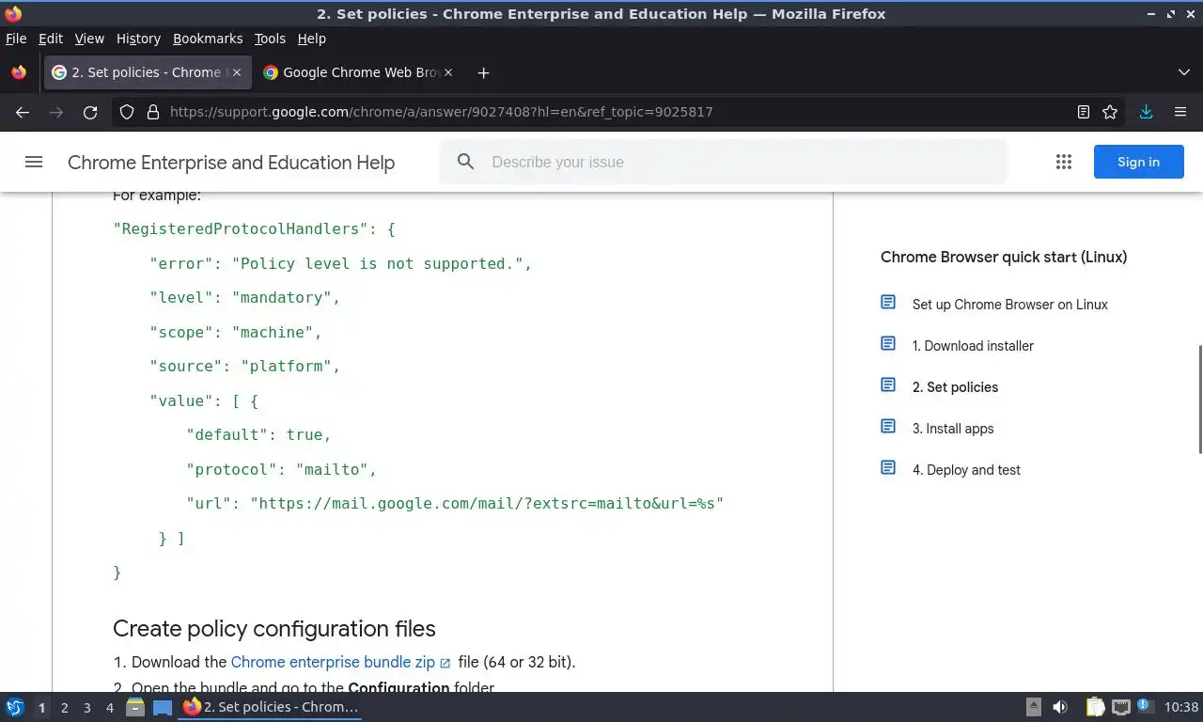Click document icon beside Install apps
The image size is (1203, 722).
pyautogui.click(x=888, y=427)
